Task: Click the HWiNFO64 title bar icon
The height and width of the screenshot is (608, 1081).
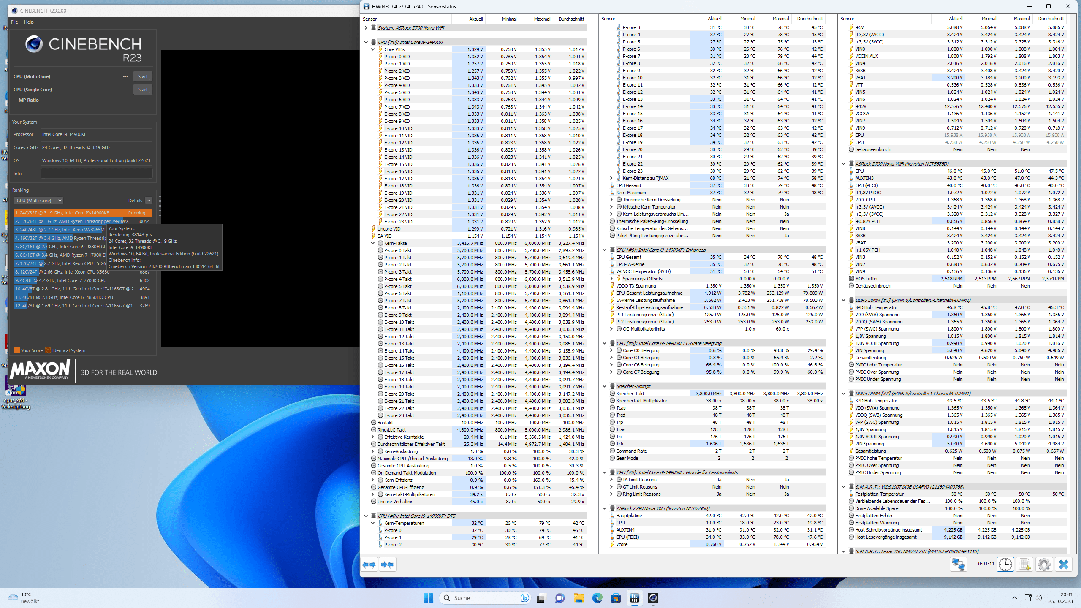Action: coord(367,6)
